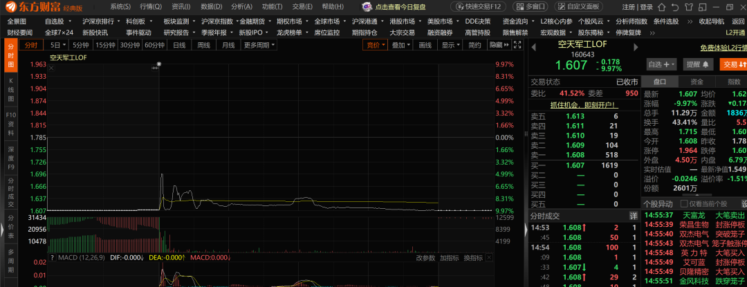Switch to the 15分钟 period
Screen dimensions: 747x287
105,45
